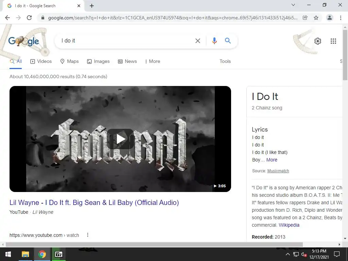The image size is (348, 261).
Task: Clear the search box text
Action: pos(197,41)
